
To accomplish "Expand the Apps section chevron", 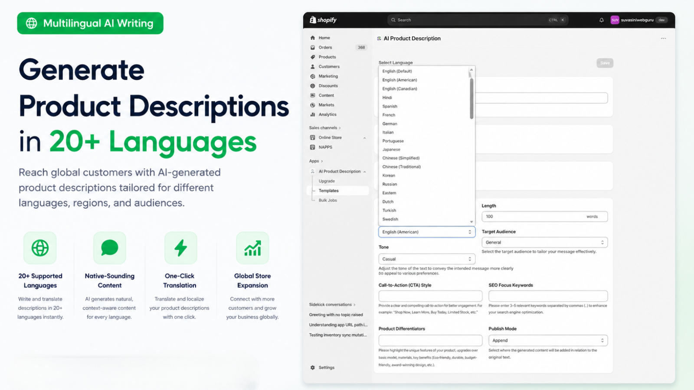I will pos(322,161).
